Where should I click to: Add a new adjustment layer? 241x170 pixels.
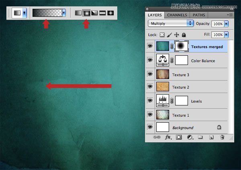190,137
